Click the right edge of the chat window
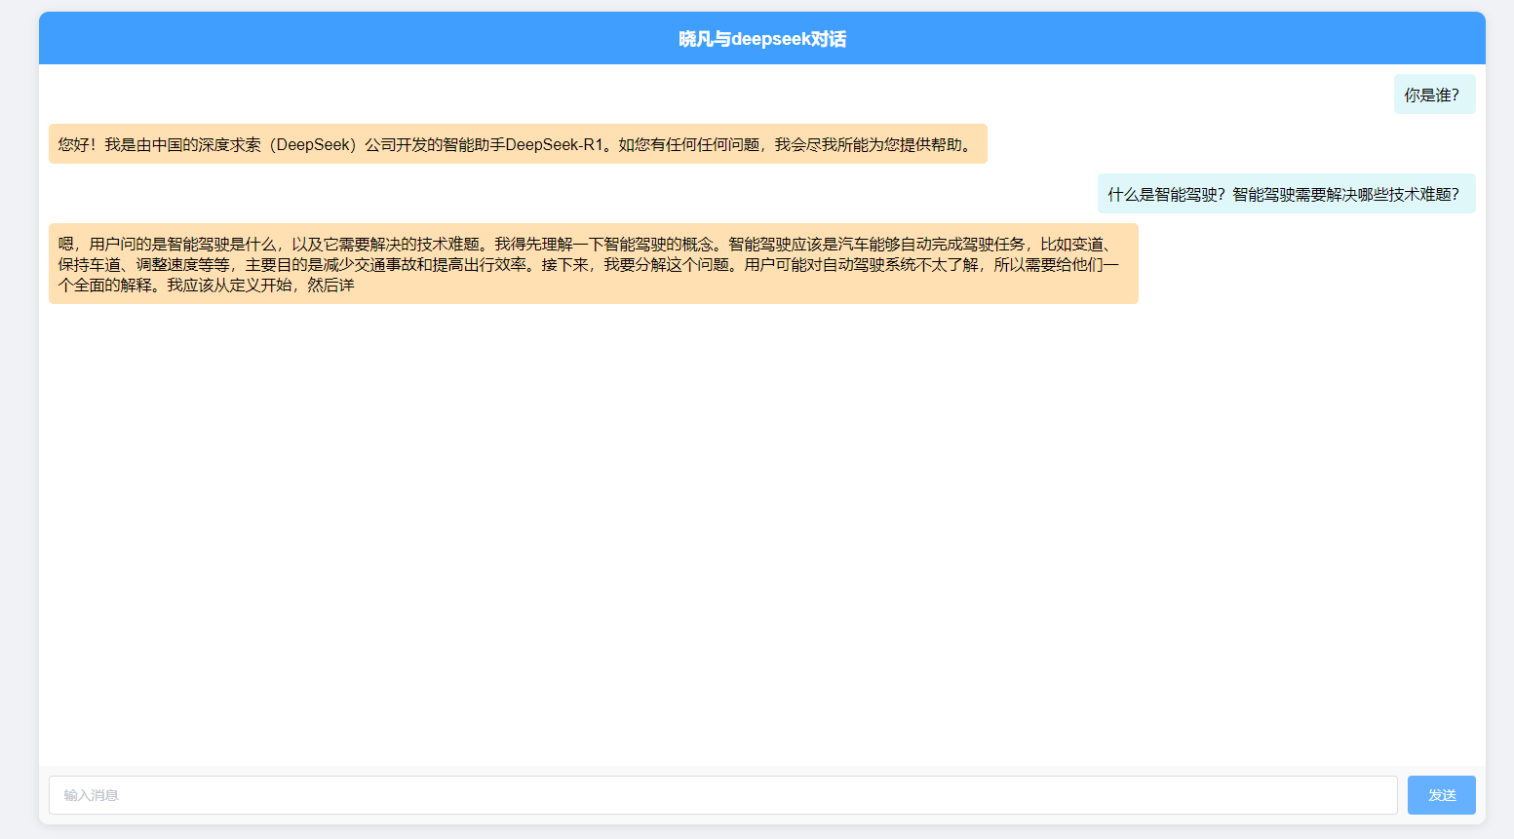The image size is (1514, 839). (x=1482, y=419)
